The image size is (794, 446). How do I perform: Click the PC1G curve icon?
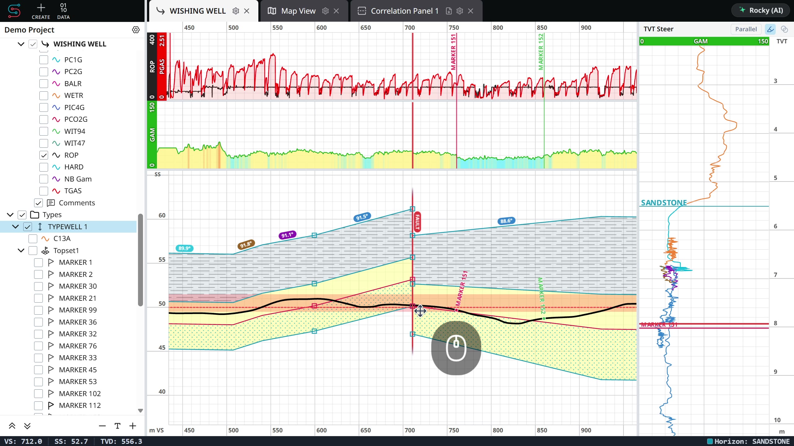(56, 60)
